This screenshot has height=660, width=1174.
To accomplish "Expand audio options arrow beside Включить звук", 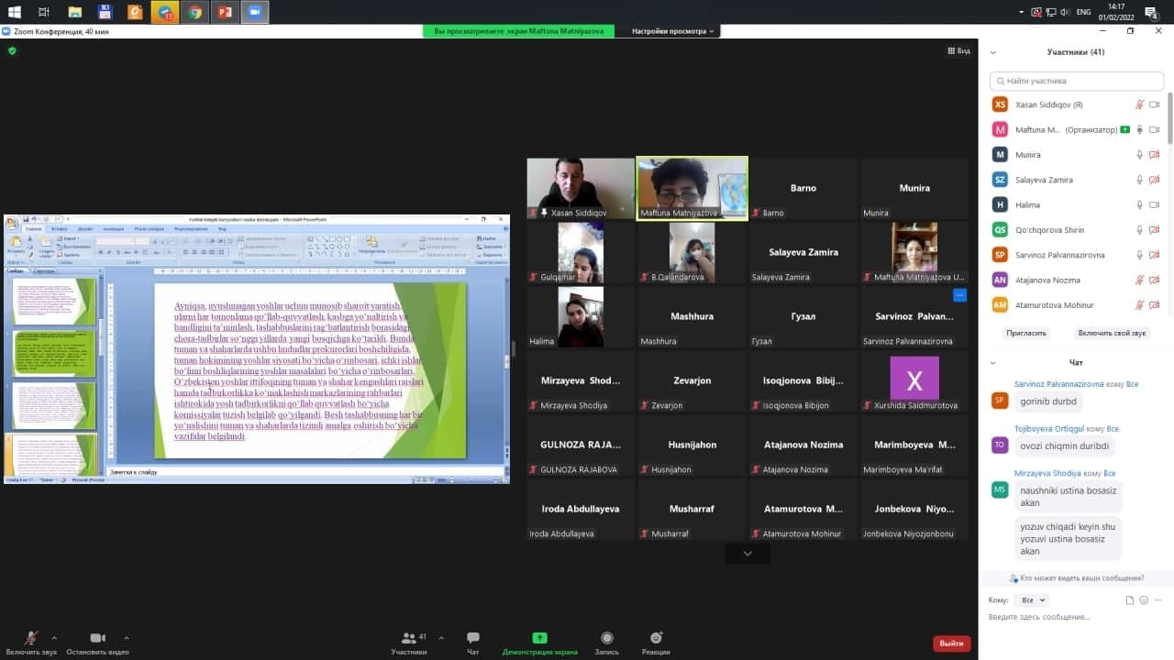I will point(54,637).
